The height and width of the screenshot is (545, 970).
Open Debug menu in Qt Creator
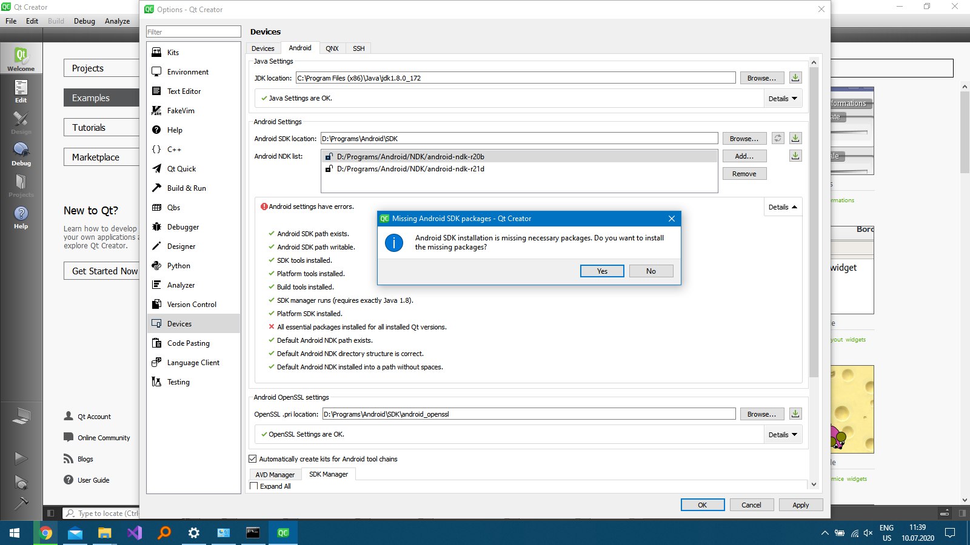pos(84,21)
